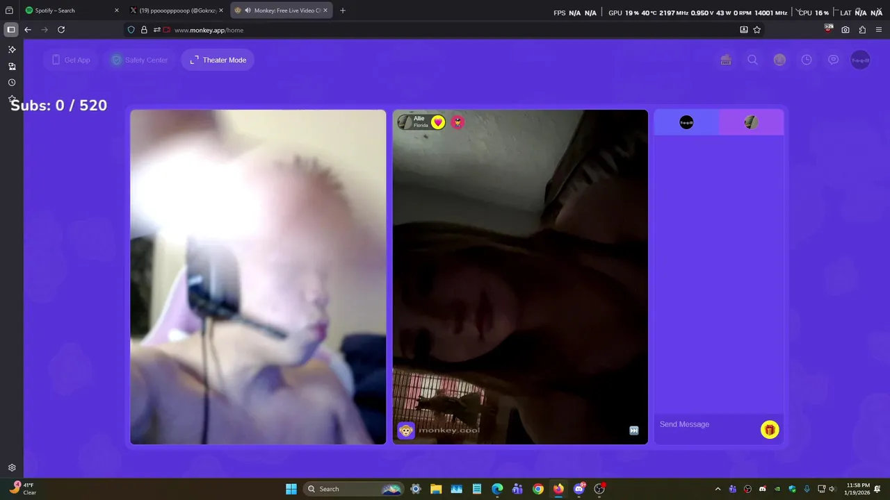This screenshot has height=500, width=890.
Task: Bookmark this page with star
Action: tap(757, 30)
